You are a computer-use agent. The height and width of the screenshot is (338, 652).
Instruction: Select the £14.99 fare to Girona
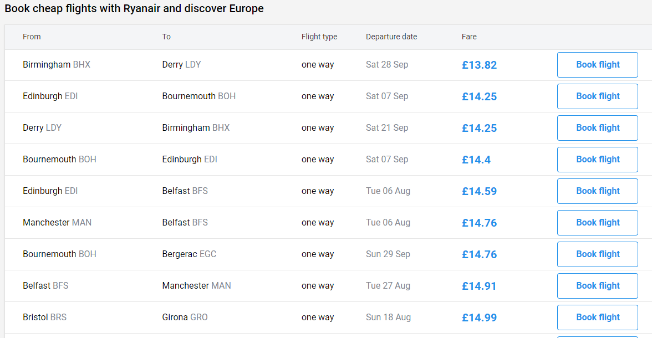point(480,317)
